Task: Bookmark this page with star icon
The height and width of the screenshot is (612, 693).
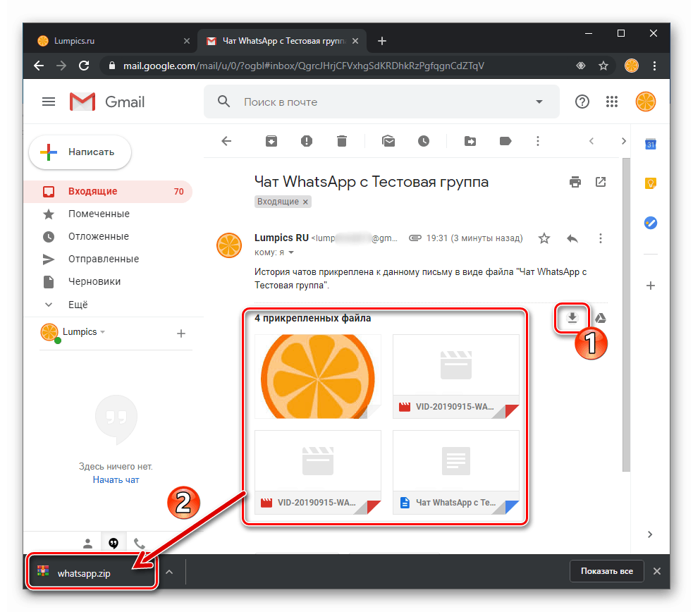Action: pyautogui.click(x=603, y=66)
